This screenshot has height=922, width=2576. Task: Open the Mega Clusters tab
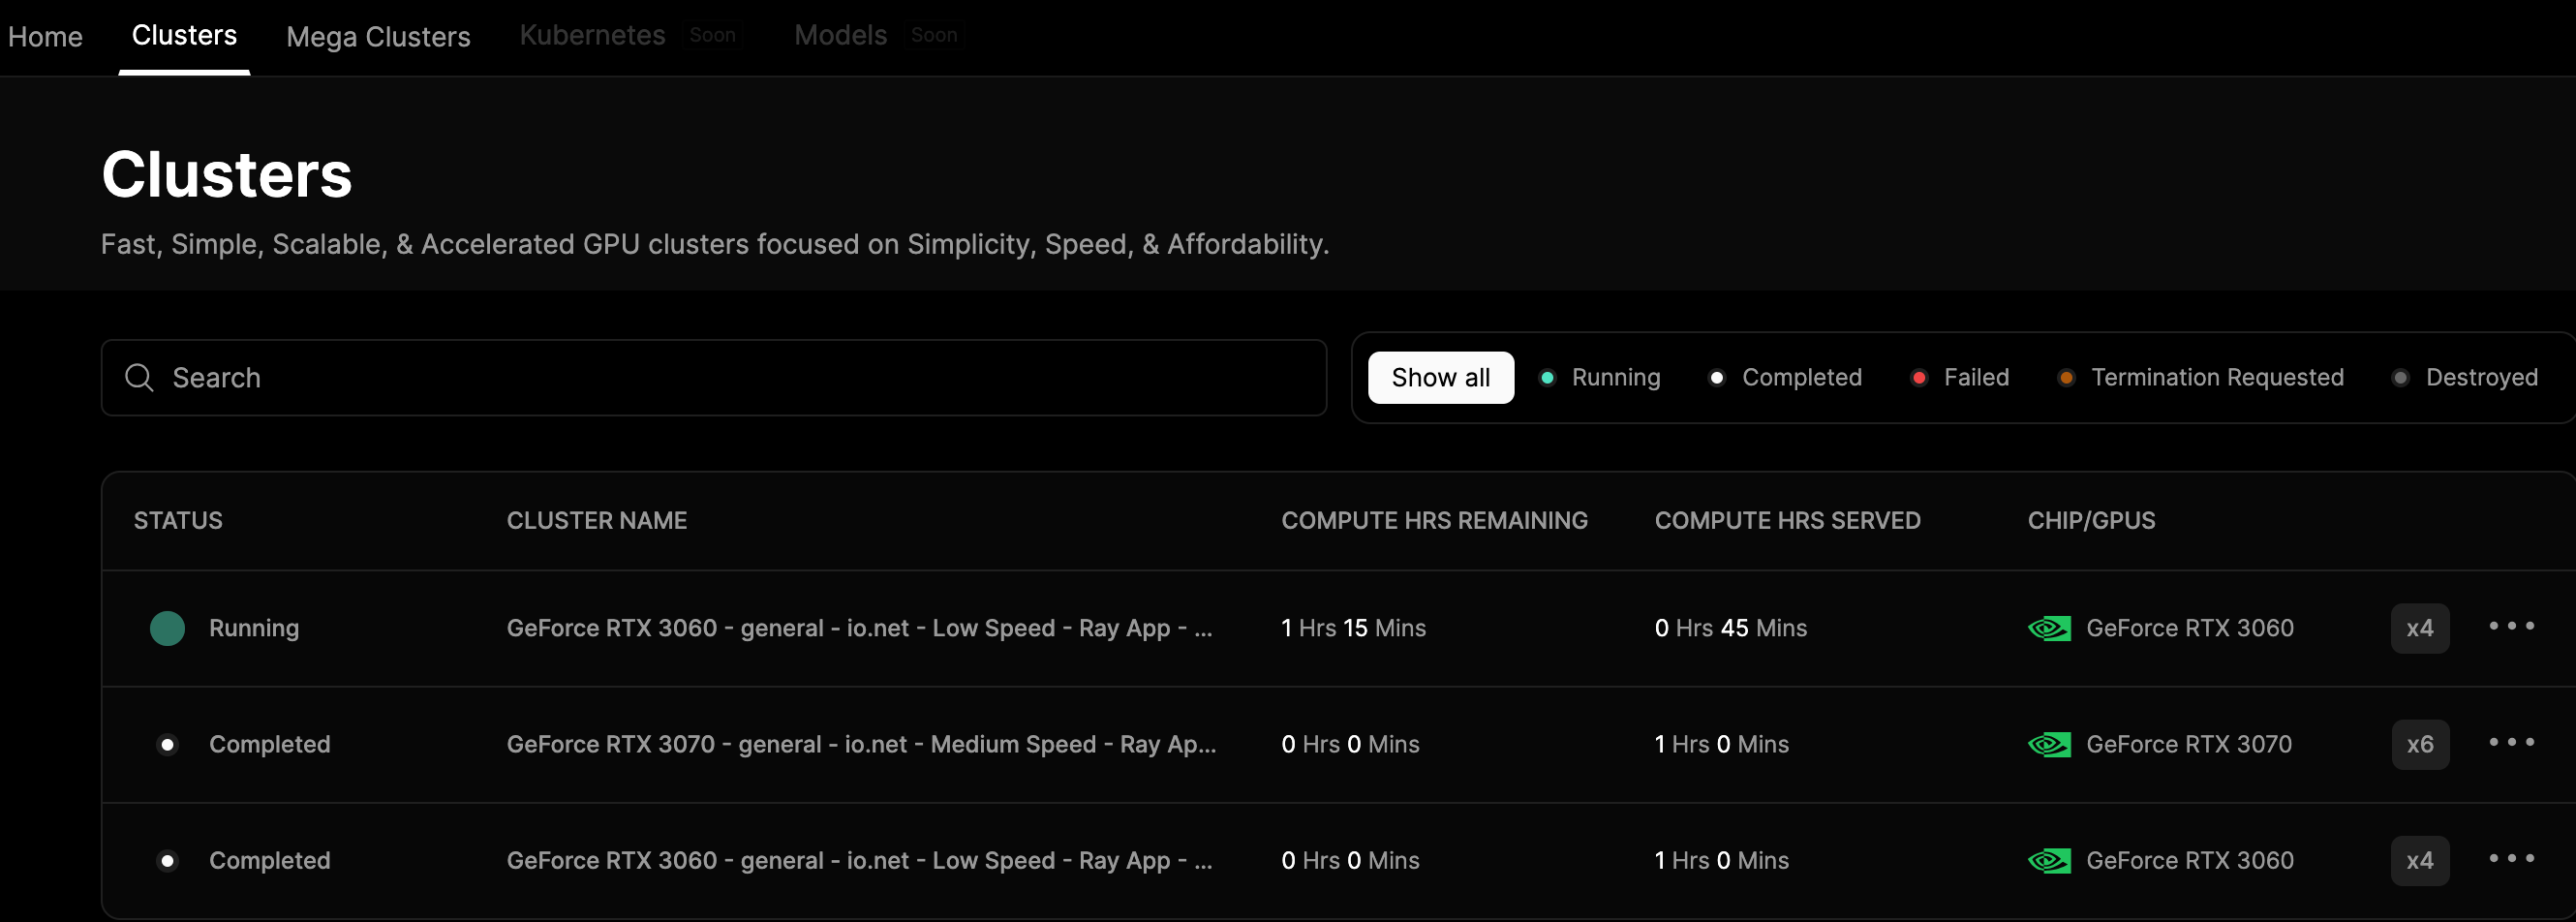pos(378,37)
